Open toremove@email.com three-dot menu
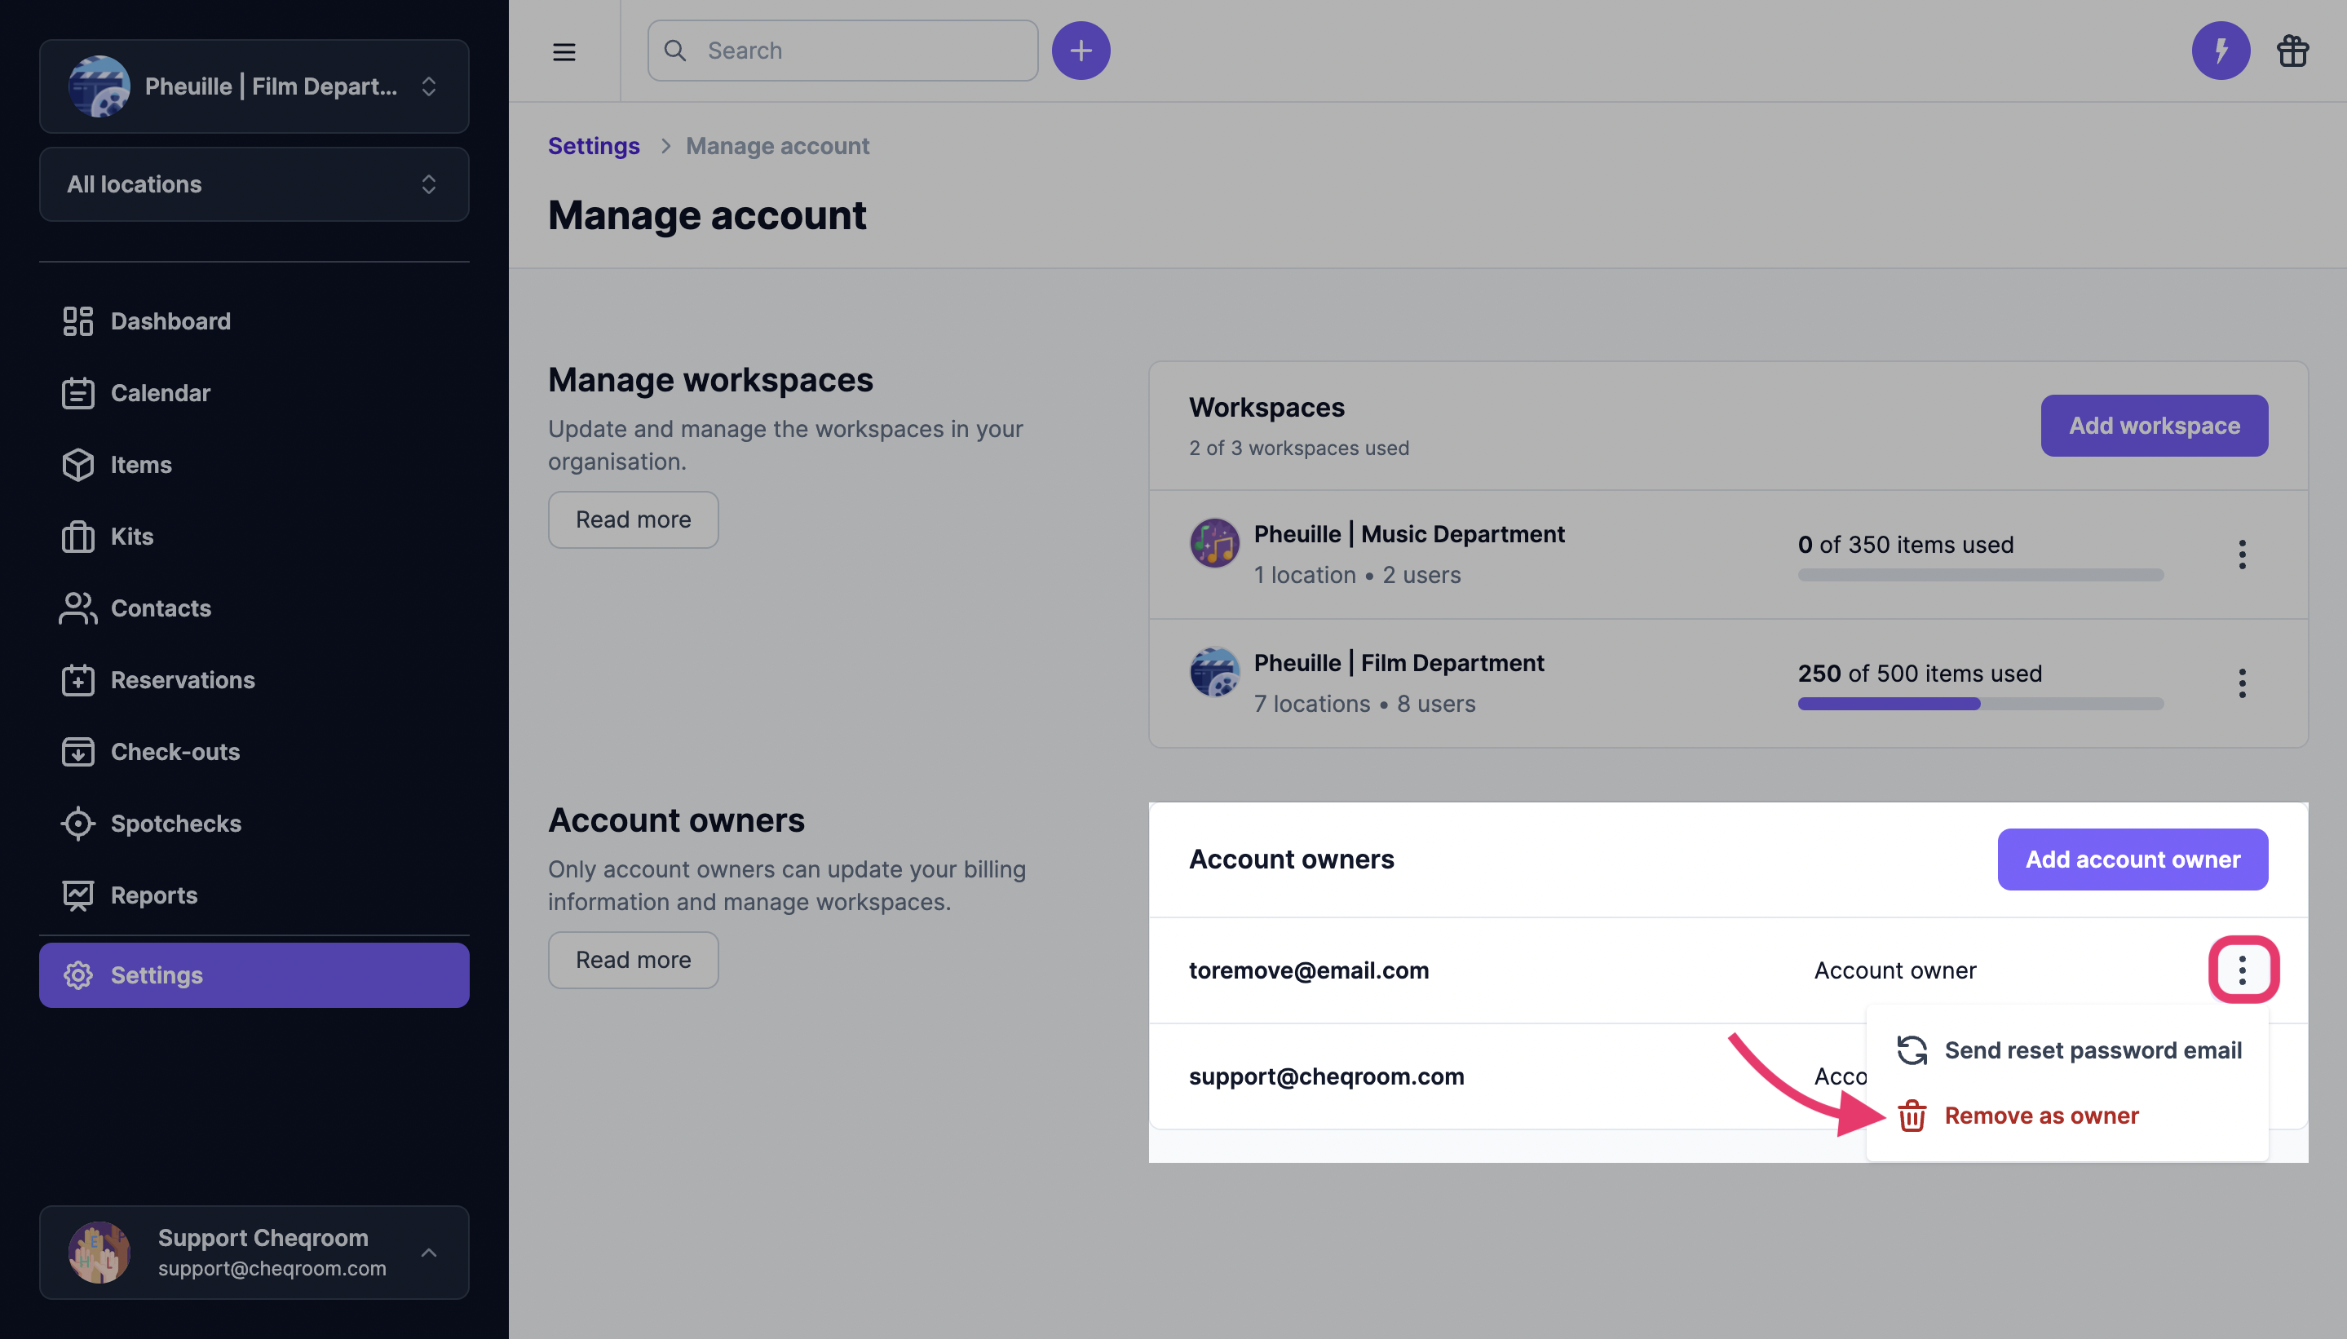 pos(2242,970)
